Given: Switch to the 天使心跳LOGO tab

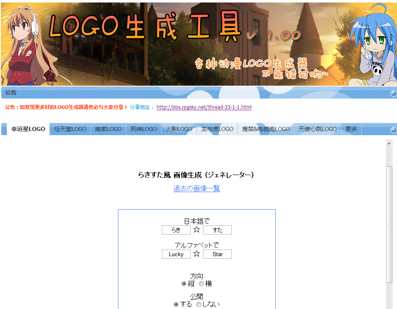Looking at the screenshot, I should pos(318,129).
